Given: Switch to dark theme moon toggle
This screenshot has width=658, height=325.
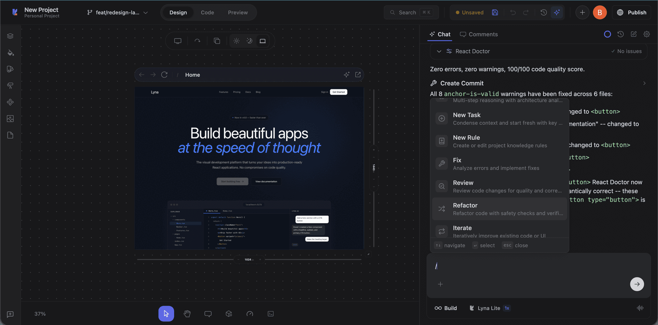Looking at the screenshot, I should (250, 41).
